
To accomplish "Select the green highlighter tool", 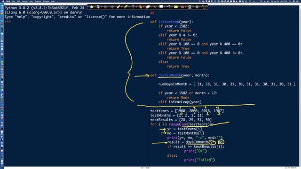I will click(126, 7).
